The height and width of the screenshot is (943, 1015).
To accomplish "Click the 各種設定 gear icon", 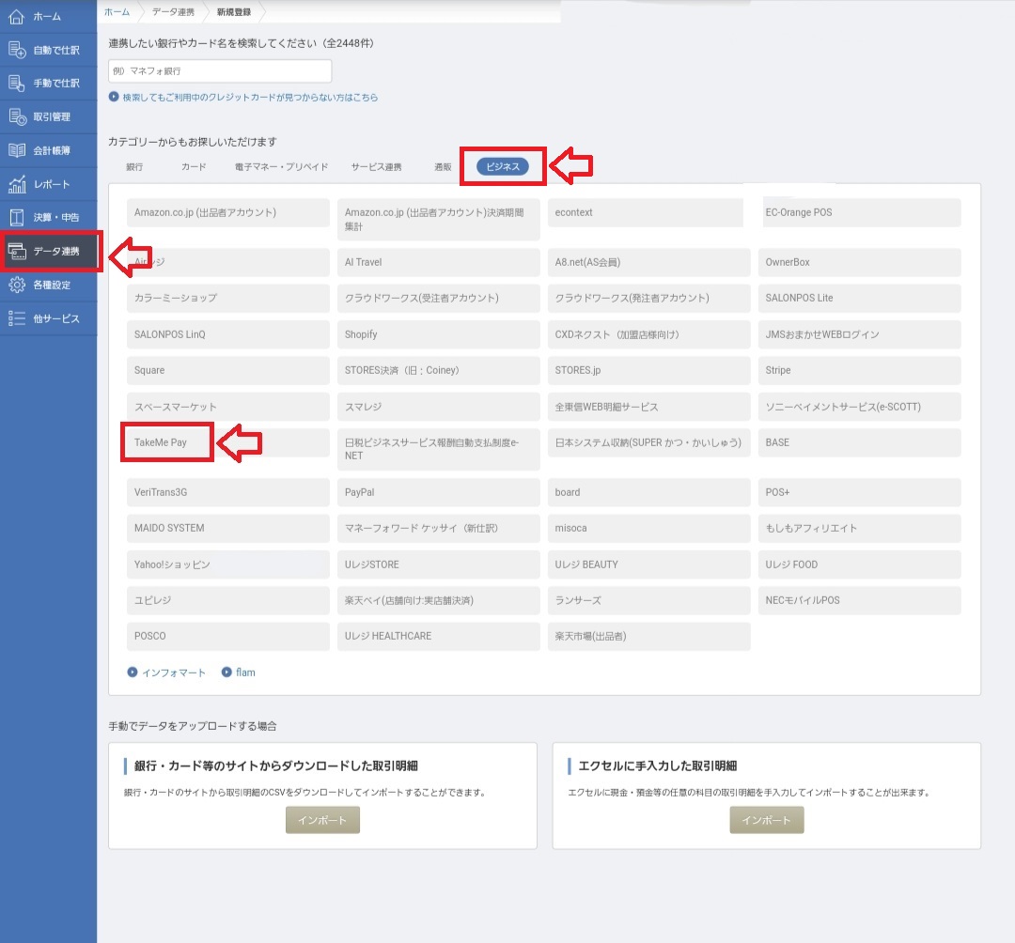I will [x=17, y=285].
